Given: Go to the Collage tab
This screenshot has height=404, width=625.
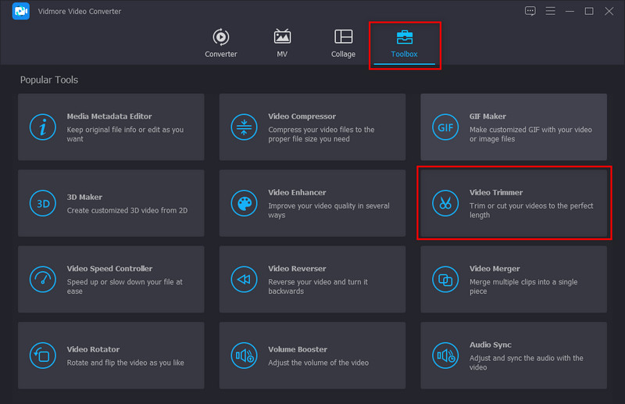Looking at the screenshot, I should coord(343,44).
